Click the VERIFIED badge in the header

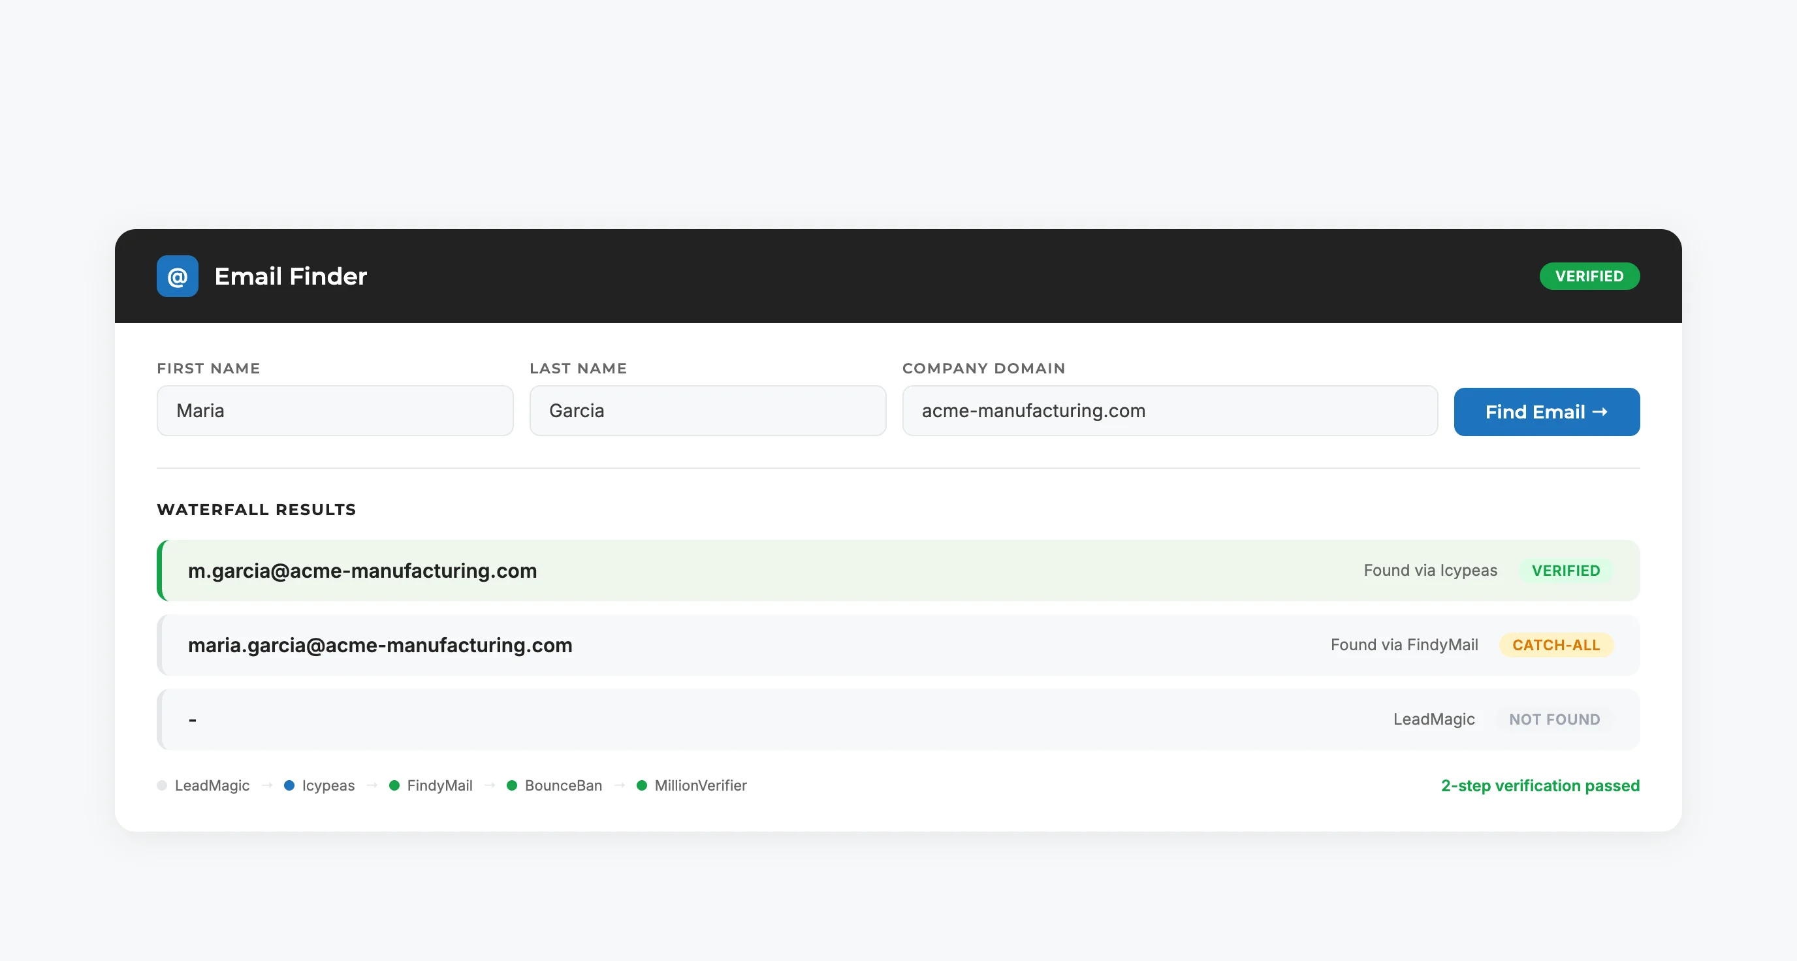1590,276
